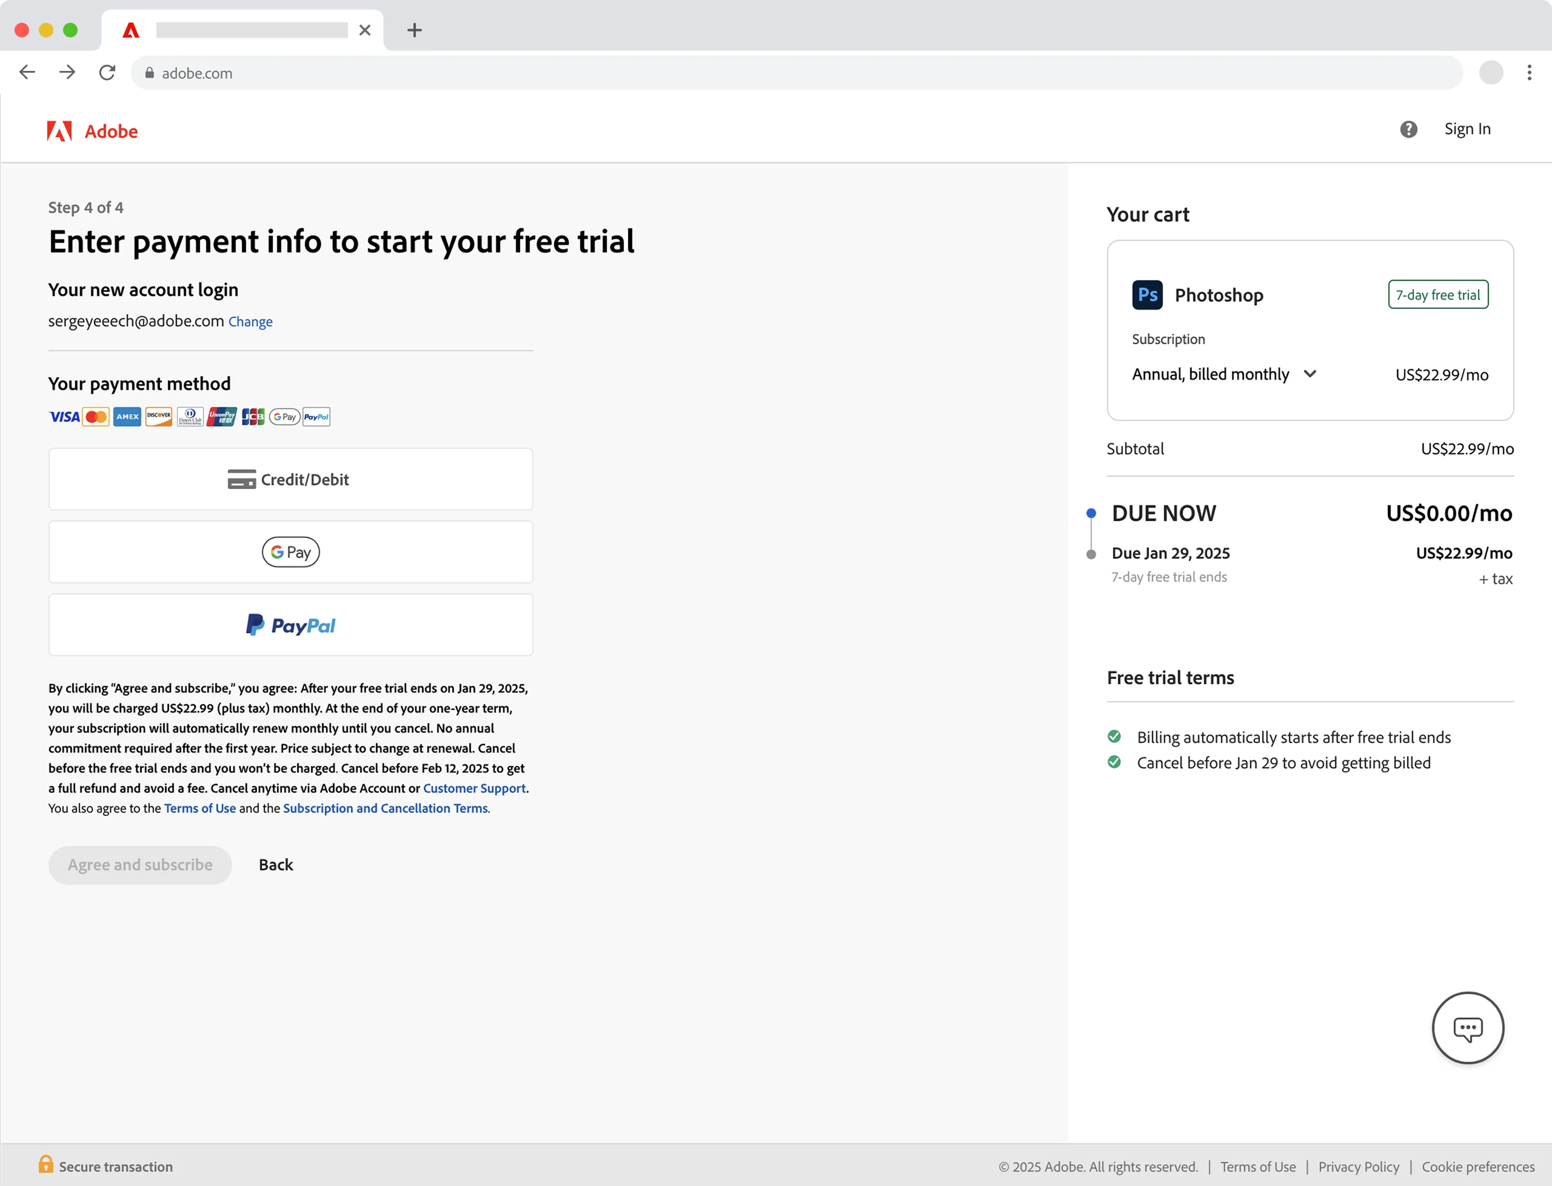
Task: Open Subscription and Cancellation Terms link
Action: 386,808
